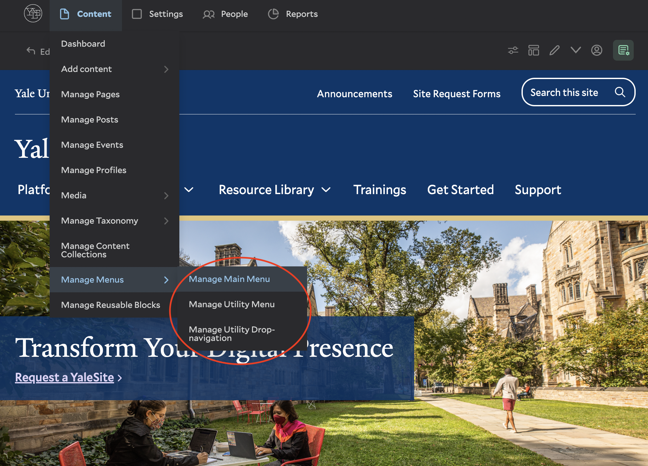The height and width of the screenshot is (466, 648).
Task: Click the Reports pie chart icon
Action: [x=273, y=14]
